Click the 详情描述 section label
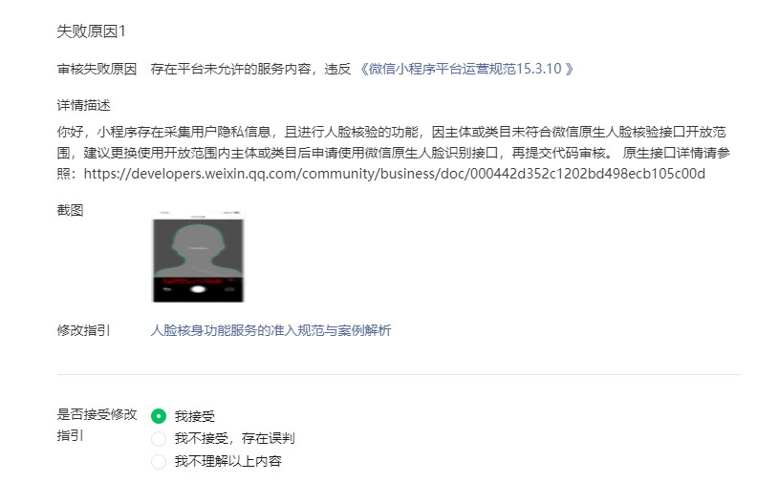 tap(83, 105)
